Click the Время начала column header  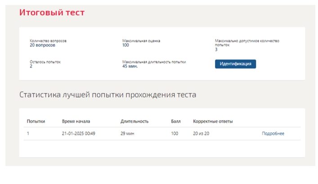tap(76, 121)
